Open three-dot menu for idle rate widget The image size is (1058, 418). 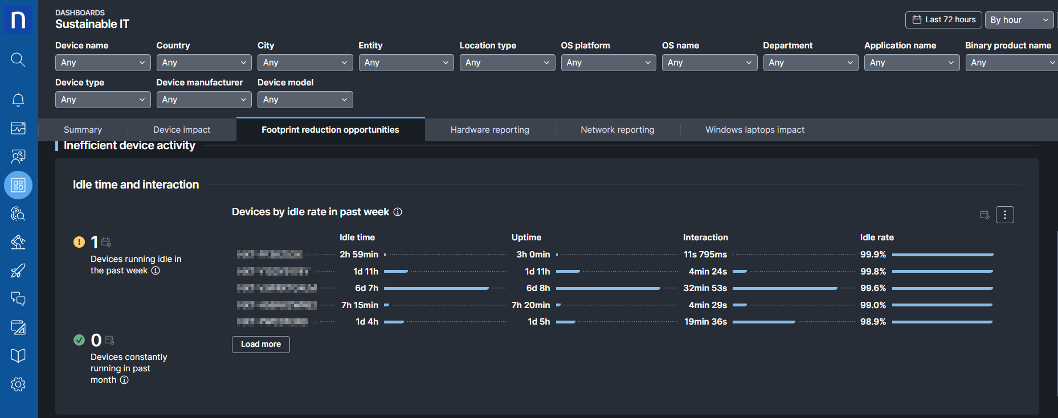(x=1004, y=215)
